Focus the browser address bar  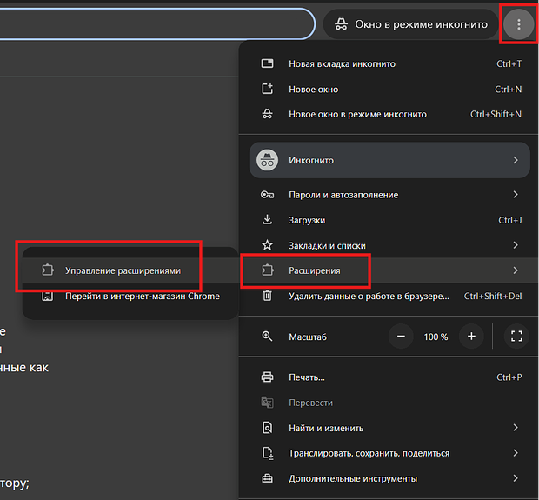156,23
